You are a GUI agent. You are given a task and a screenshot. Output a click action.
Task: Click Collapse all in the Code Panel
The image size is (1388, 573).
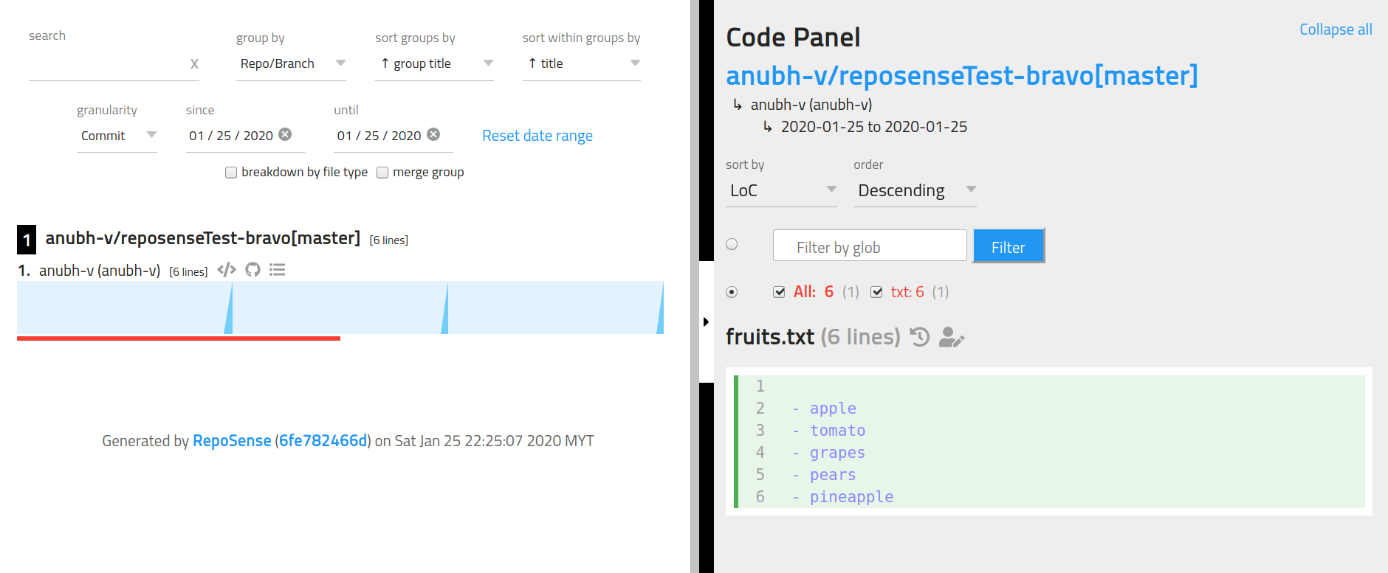[x=1335, y=29]
